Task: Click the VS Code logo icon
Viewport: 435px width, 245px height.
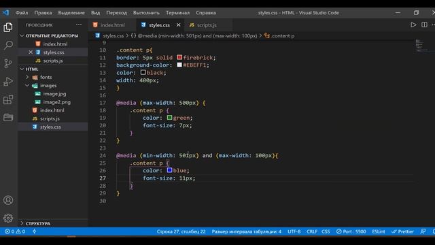Action: (6, 12)
